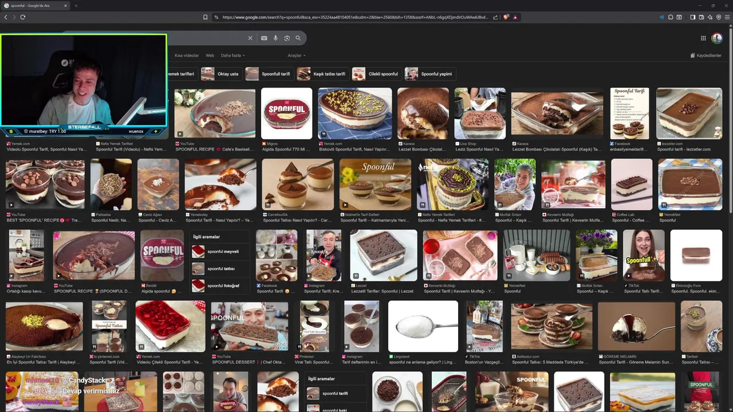Open the CarrefourSA Spoonful Tatlısı image

click(x=298, y=184)
